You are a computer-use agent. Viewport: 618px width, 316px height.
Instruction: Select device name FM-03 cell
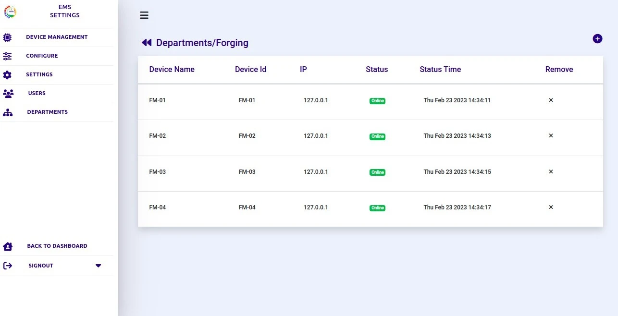coord(158,172)
